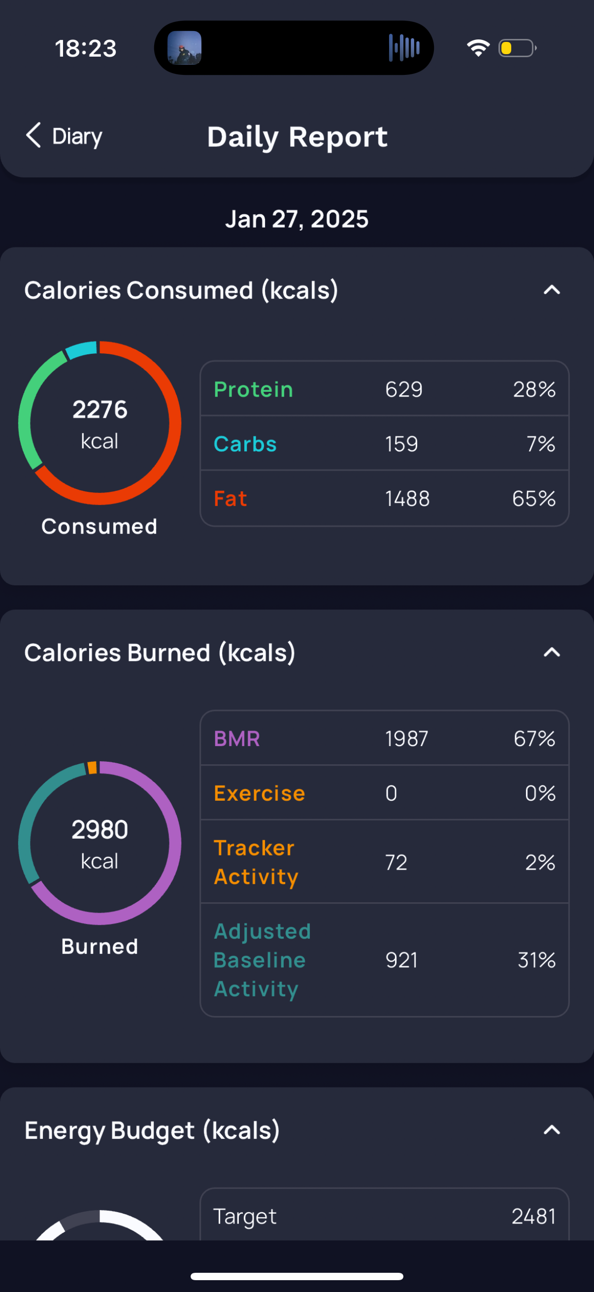Screen dimensions: 594x1292
Task: Select the Protein row
Action: point(385,389)
